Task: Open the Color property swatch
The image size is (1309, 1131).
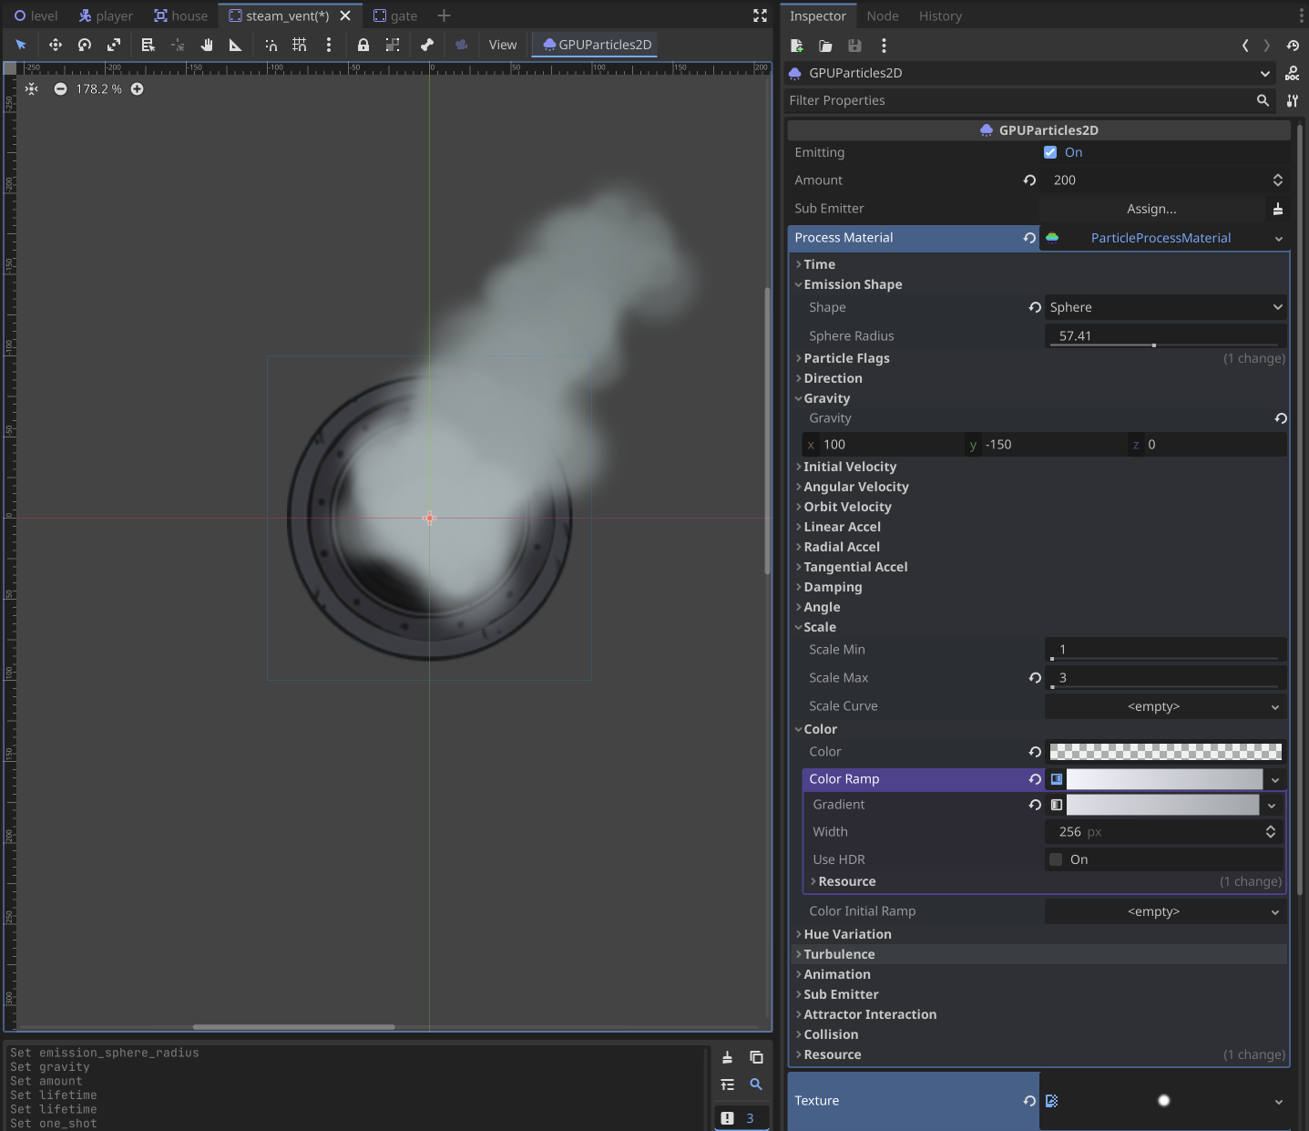Action: coord(1166,752)
